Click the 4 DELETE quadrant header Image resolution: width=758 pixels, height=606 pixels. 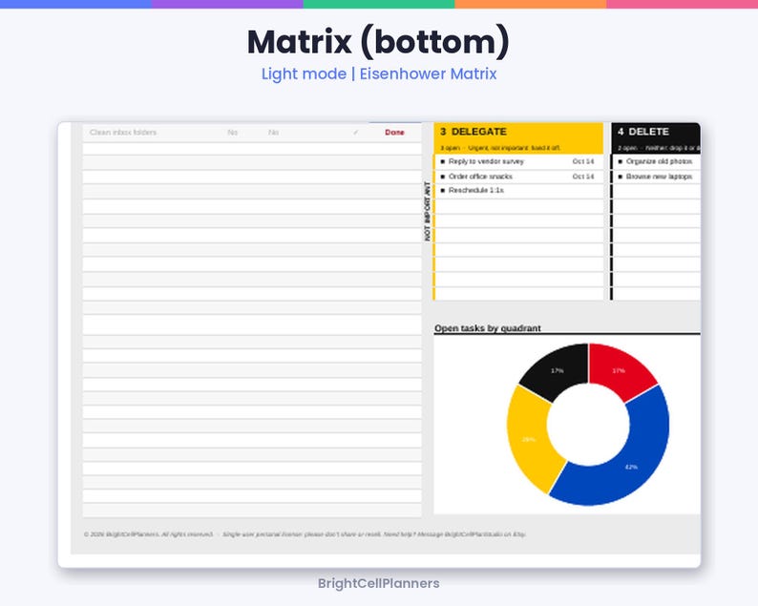coord(656,132)
